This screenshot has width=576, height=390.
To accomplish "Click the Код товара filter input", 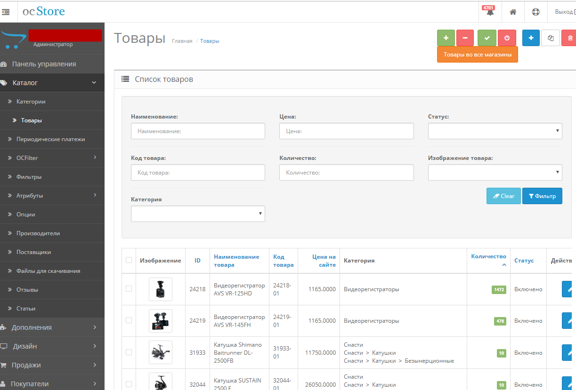I will pos(198,173).
